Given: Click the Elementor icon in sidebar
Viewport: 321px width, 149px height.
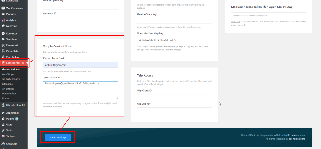Looking at the screenshot, I should coord(3,34).
